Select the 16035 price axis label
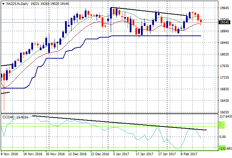The image size is (232, 158). 225,112
